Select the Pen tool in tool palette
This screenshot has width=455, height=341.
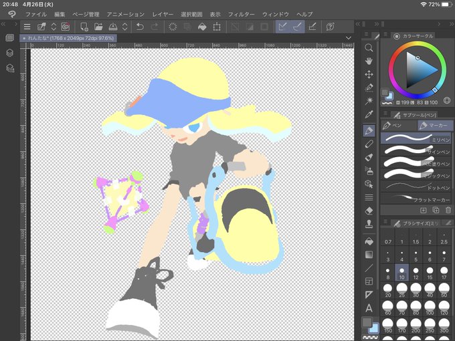[x=369, y=130]
